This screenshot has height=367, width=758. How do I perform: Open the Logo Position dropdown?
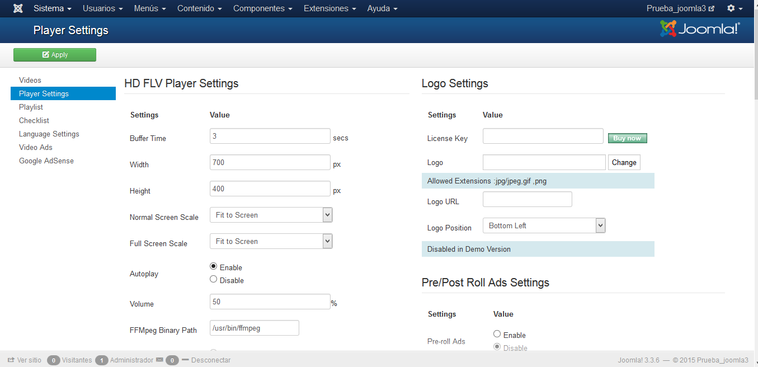(x=544, y=225)
